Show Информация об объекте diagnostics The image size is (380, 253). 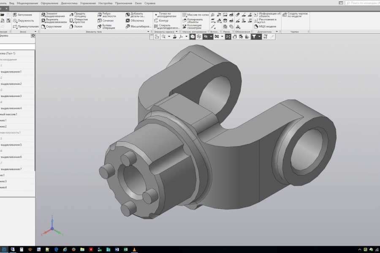[267, 15]
